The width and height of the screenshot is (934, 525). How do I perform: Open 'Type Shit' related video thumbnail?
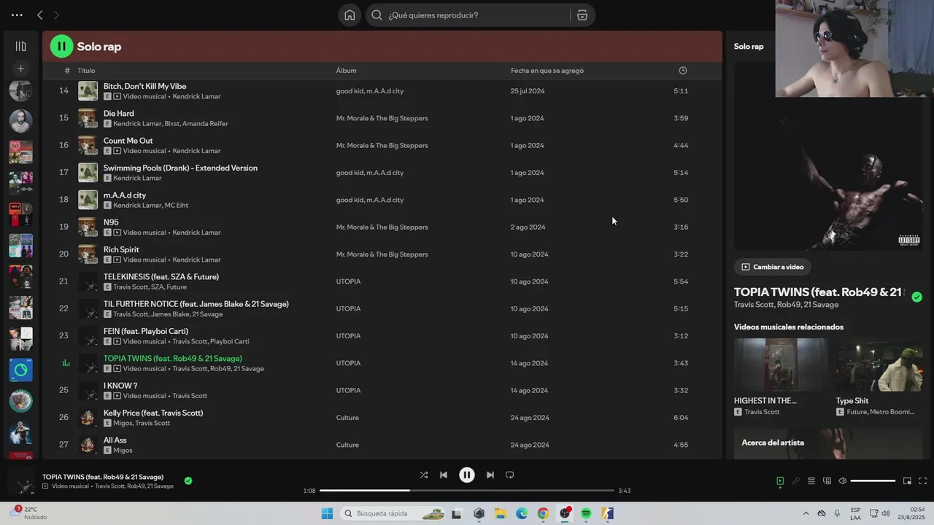879,365
